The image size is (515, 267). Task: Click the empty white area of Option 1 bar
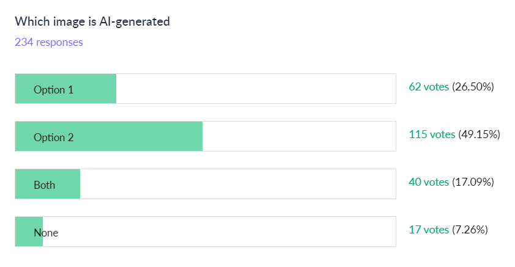(x=256, y=89)
